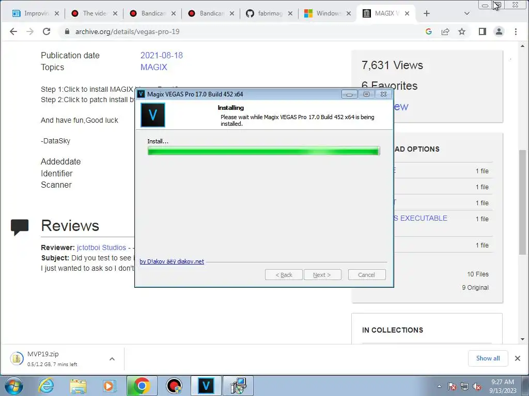Open the Chrome profile avatar
The height and width of the screenshot is (396, 529).
click(x=499, y=31)
